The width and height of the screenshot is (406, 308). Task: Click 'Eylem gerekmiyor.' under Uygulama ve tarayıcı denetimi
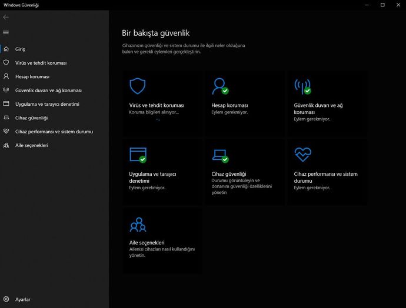click(x=147, y=188)
